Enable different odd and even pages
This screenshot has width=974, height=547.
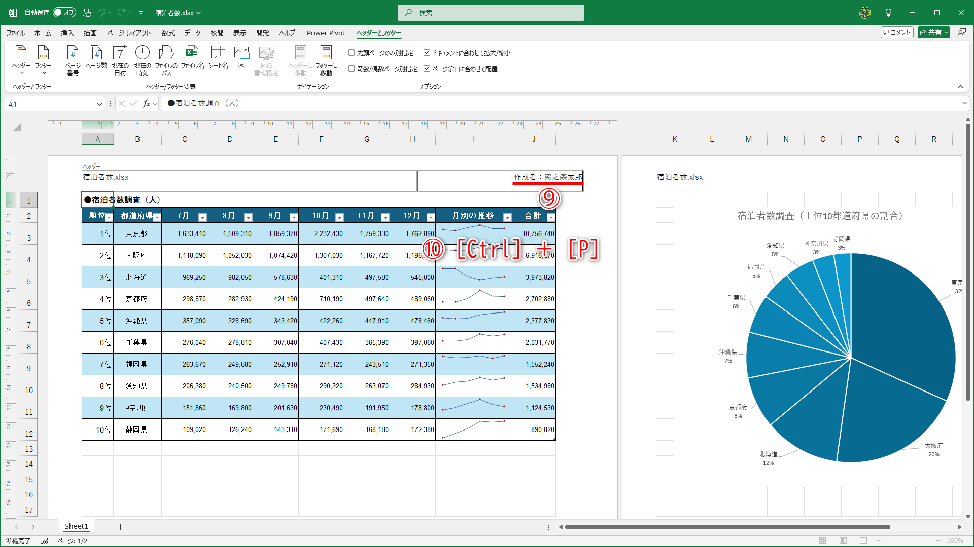[351, 68]
